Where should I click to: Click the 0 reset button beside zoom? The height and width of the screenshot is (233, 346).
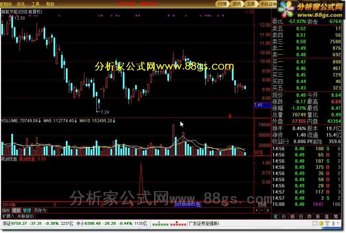268,210
